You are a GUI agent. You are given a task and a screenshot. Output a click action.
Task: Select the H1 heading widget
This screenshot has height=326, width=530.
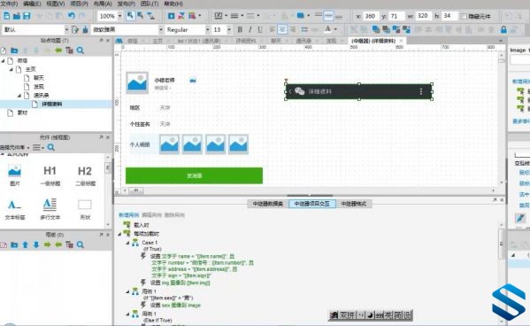click(50, 175)
